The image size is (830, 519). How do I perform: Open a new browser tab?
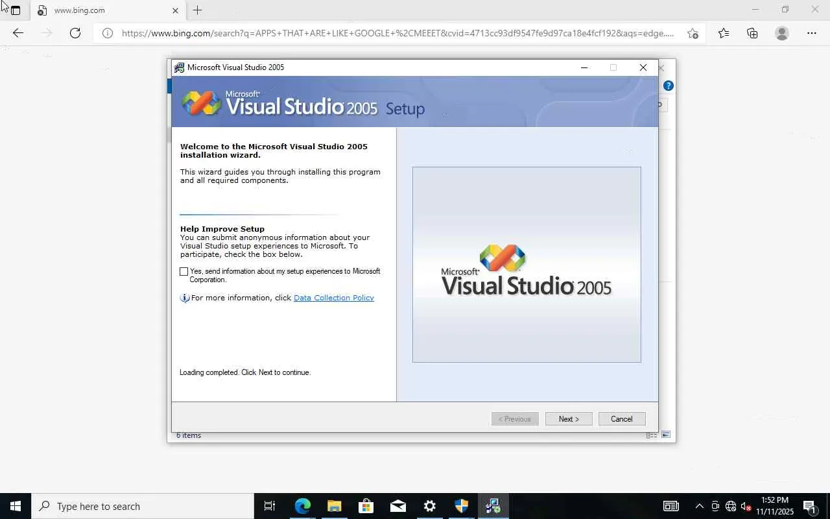click(198, 10)
